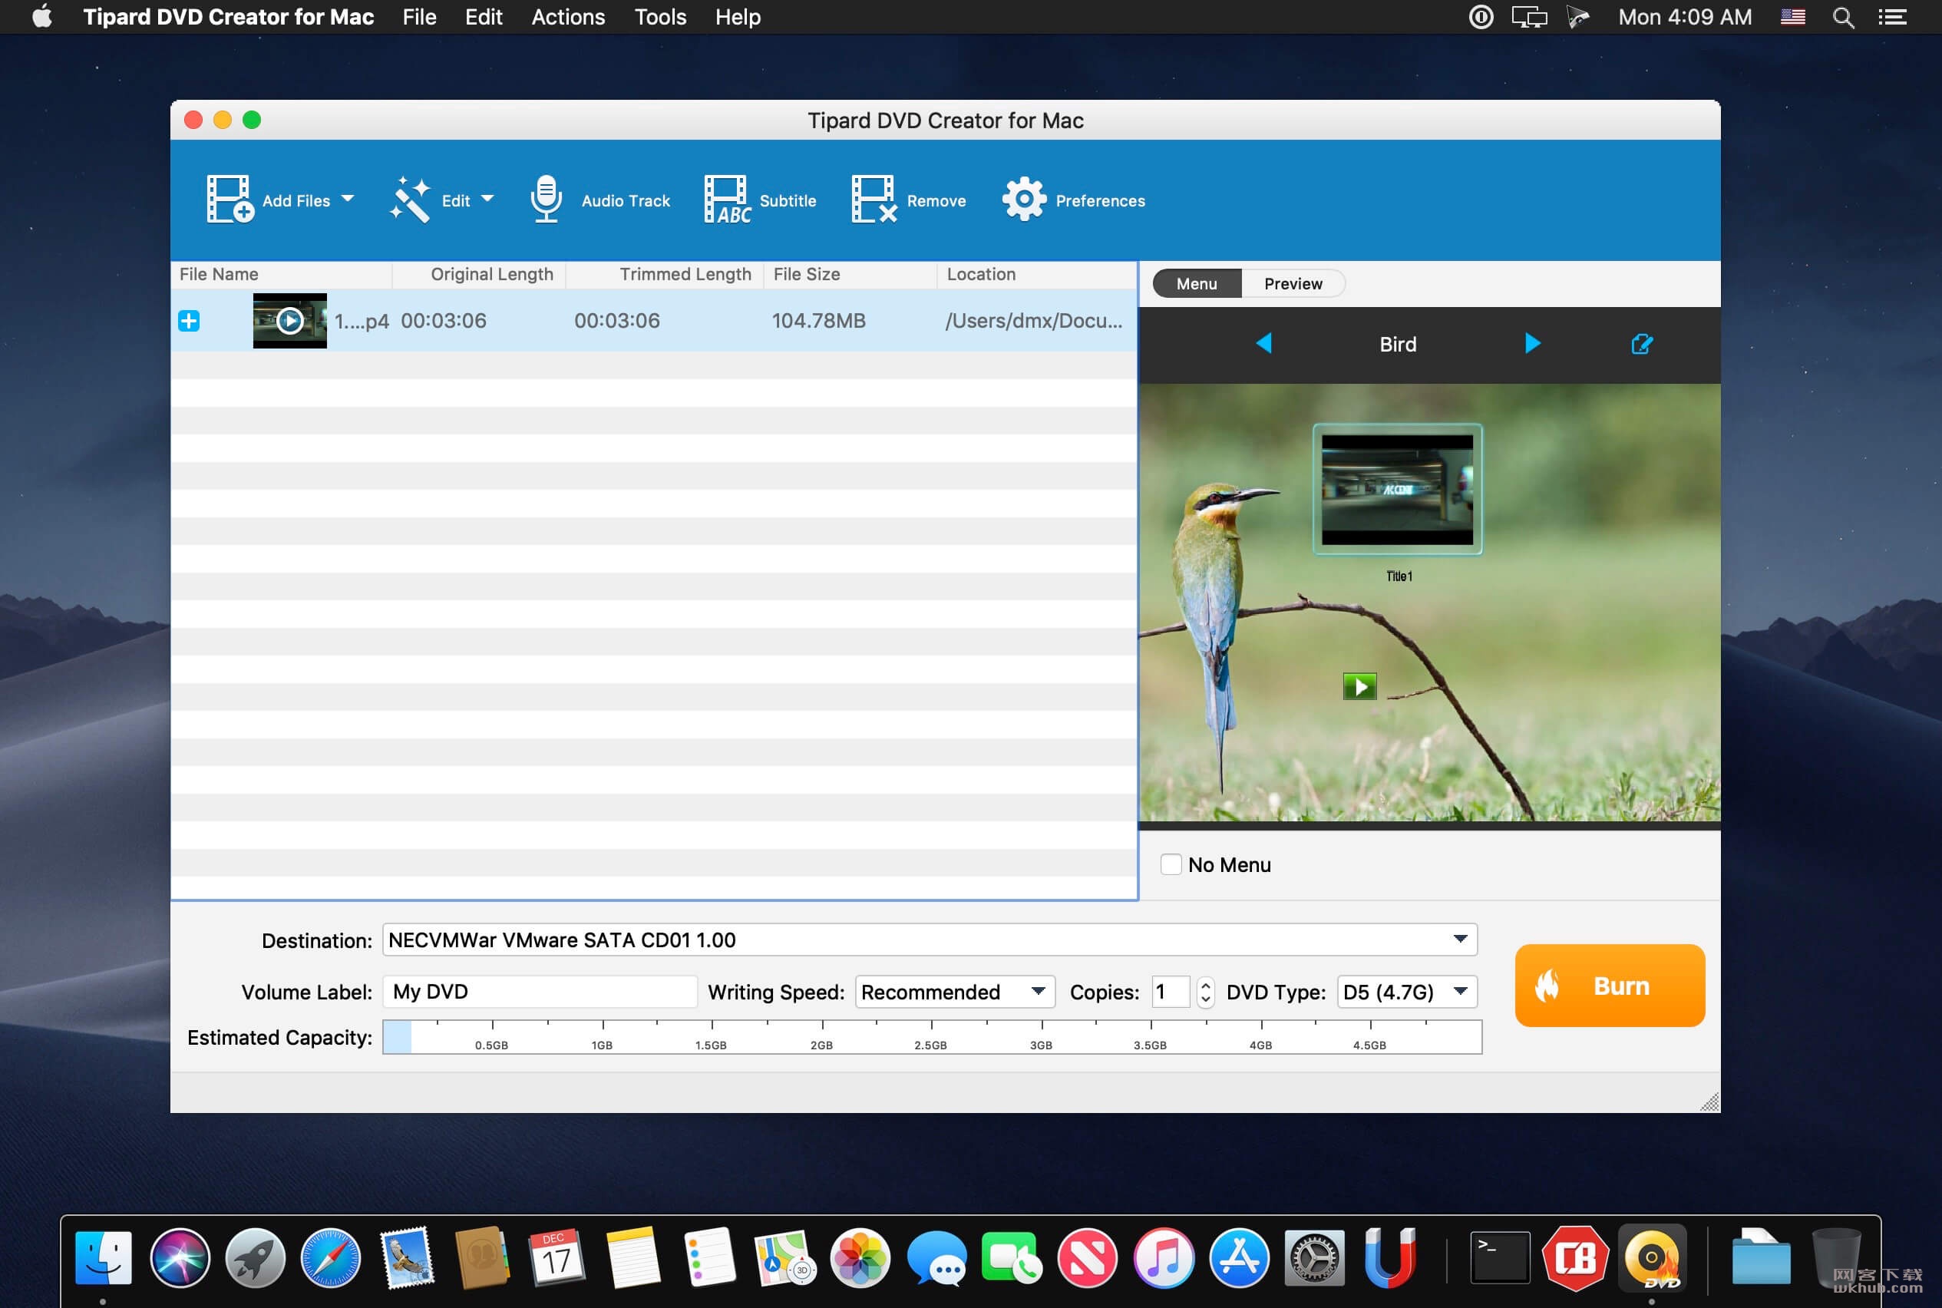Screen dimensions: 1942x1308
Task: Open Finder in the Dock
Action: coord(104,1257)
